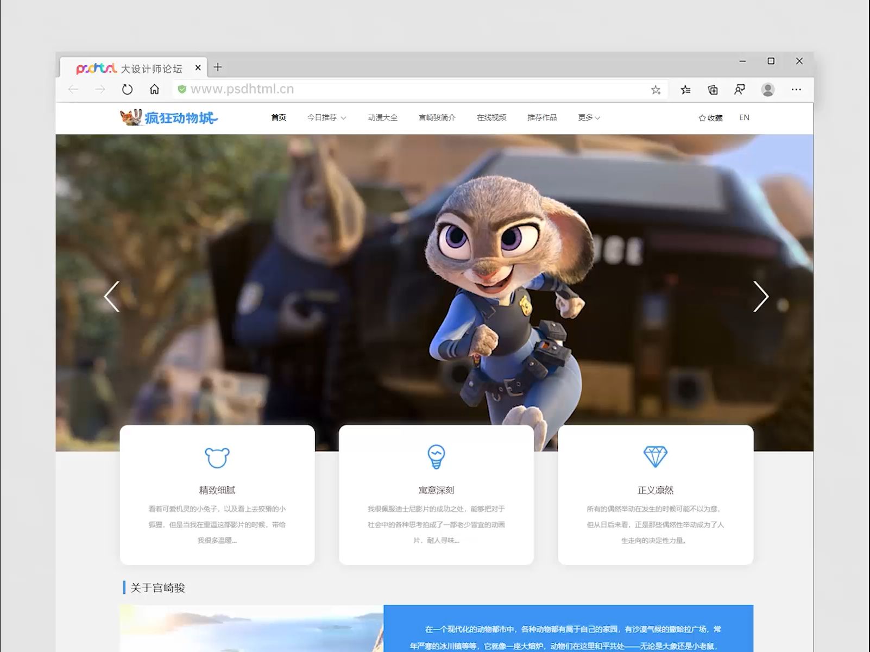
Task: Minimize the browser window
Action: [x=742, y=61]
